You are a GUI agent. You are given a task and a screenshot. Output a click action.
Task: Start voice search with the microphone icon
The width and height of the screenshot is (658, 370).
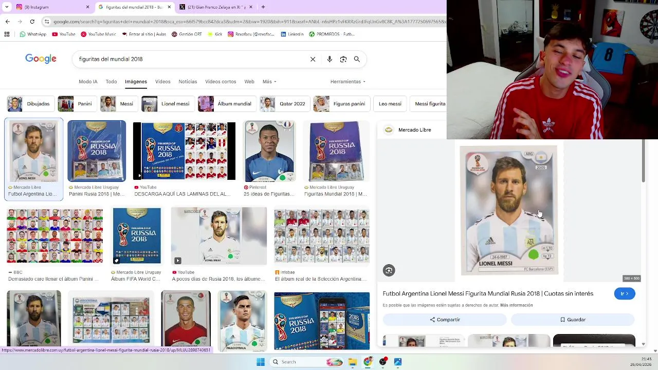pos(330,59)
